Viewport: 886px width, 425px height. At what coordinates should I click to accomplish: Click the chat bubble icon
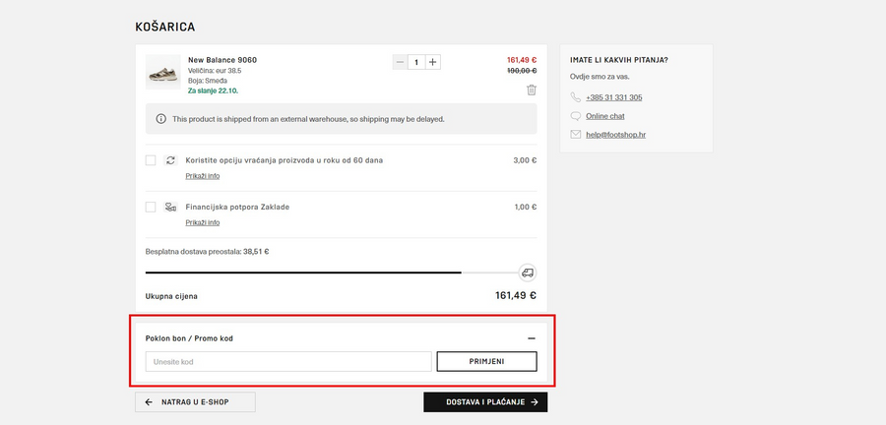[x=576, y=116]
